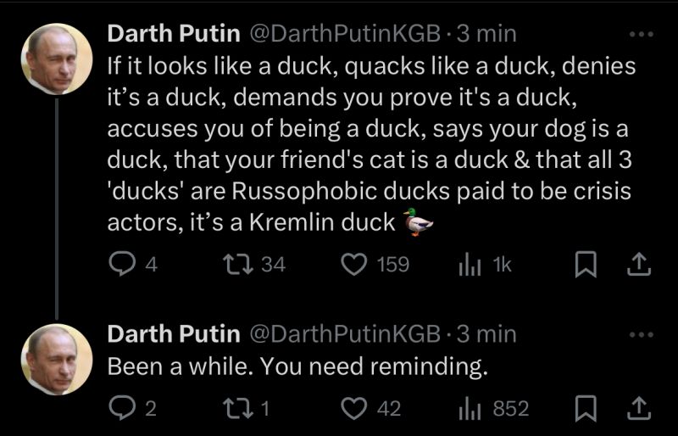Open more options on the second tweet
Screen dimensions: 678x436
[642, 335]
